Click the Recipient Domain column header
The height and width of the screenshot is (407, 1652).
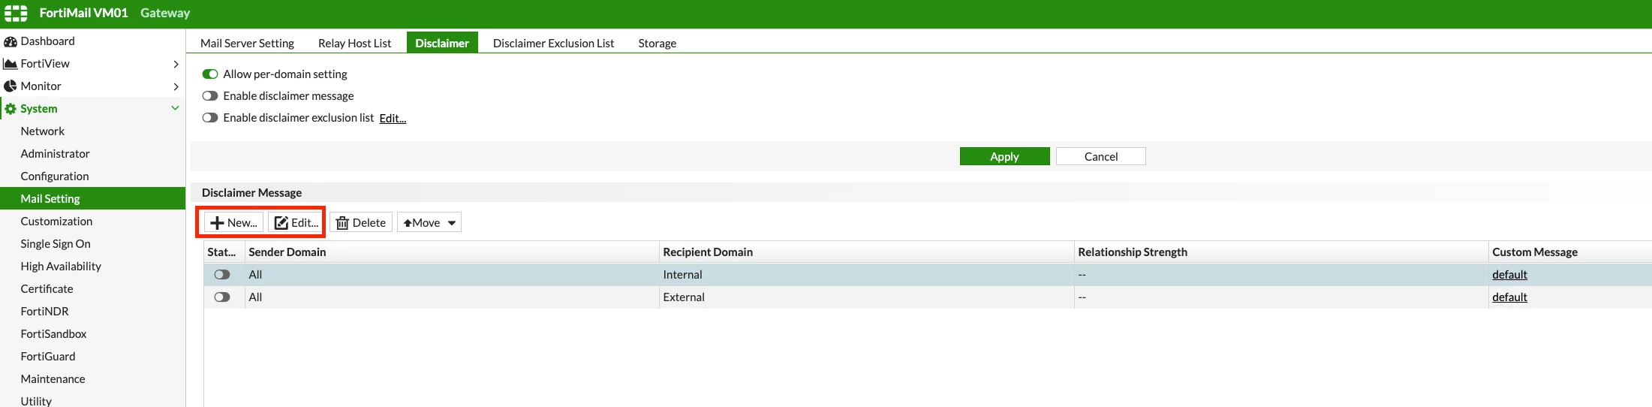click(866, 252)
